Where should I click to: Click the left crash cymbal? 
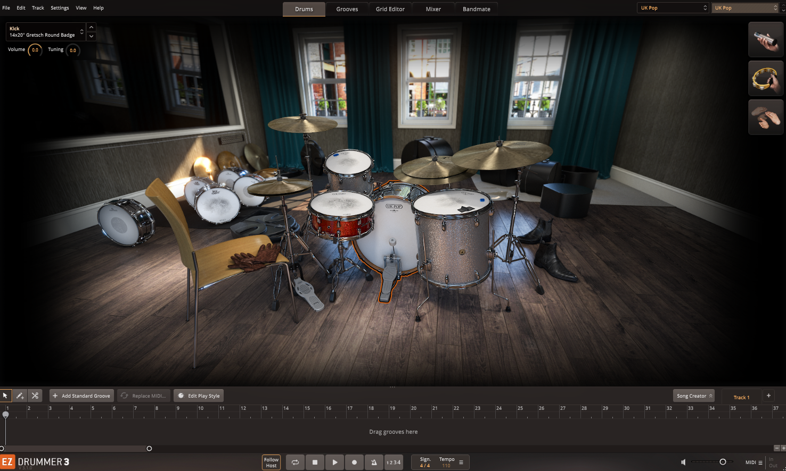[302, 124]
